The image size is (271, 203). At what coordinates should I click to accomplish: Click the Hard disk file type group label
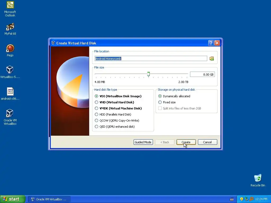click(106, 90)
